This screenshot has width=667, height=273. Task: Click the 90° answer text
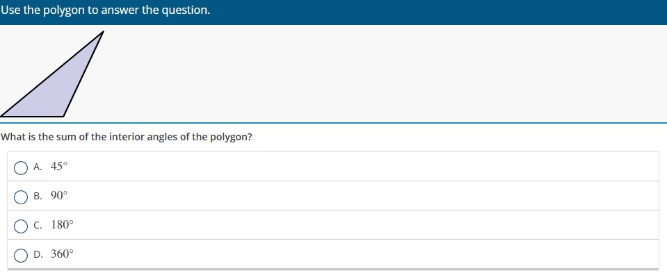59,196
